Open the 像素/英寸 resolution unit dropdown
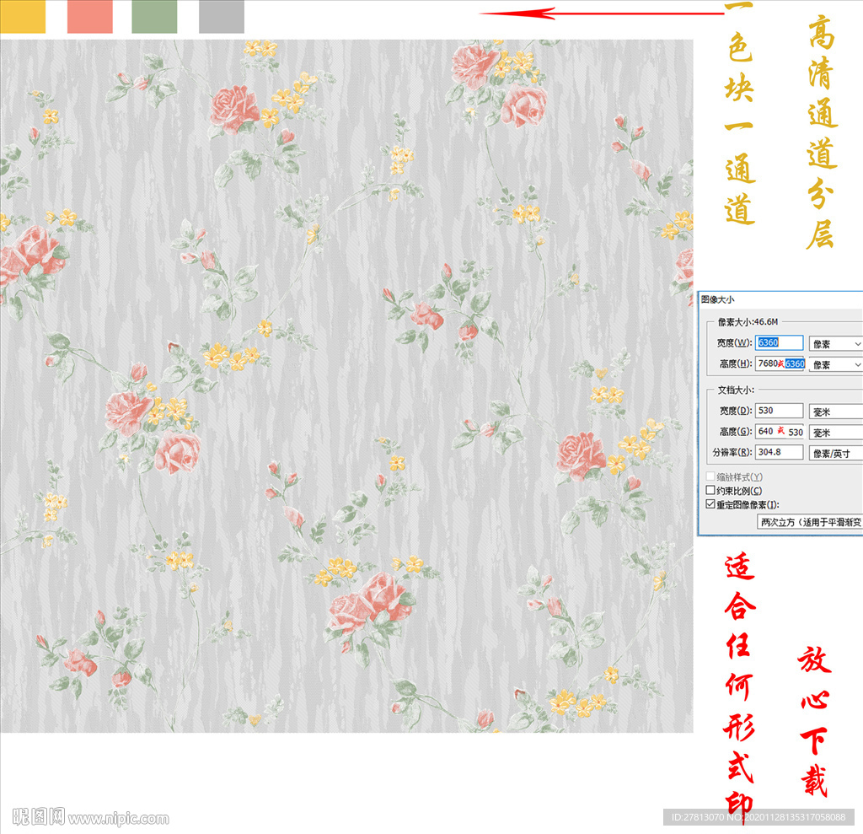This screenshot has width=863, height=834. coord(835,453)
